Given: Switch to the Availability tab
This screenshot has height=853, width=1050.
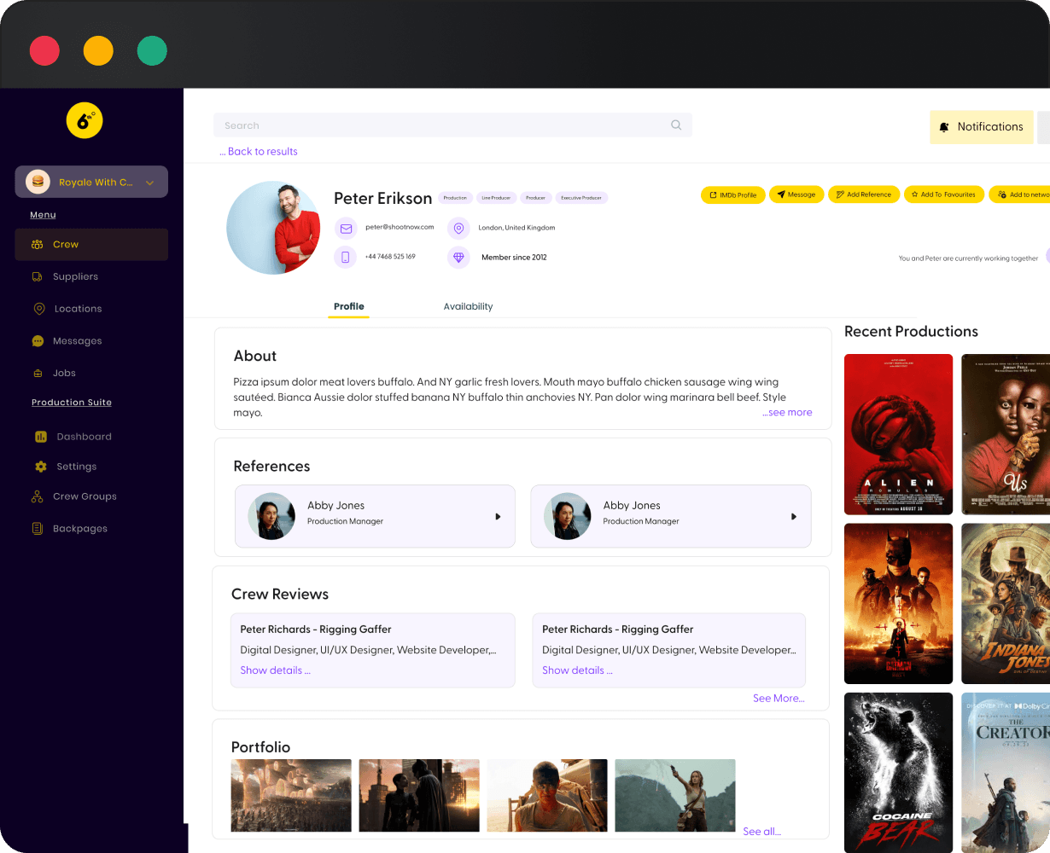Looking at the screenshot, I should [x=468, y=306].
